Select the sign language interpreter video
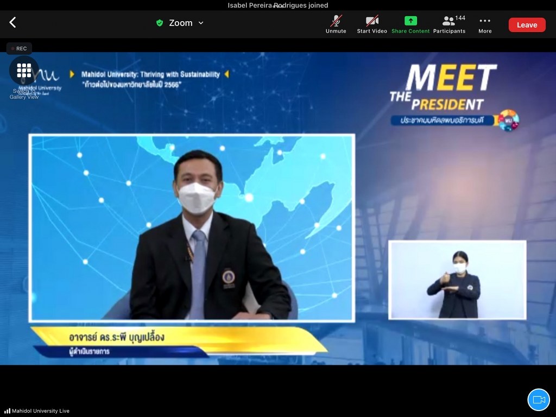This screenshot has height=417, width=556. point(457,280)
